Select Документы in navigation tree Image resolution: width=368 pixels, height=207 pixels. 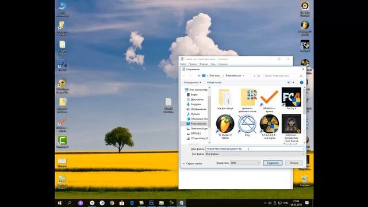[x=195, y=99]
